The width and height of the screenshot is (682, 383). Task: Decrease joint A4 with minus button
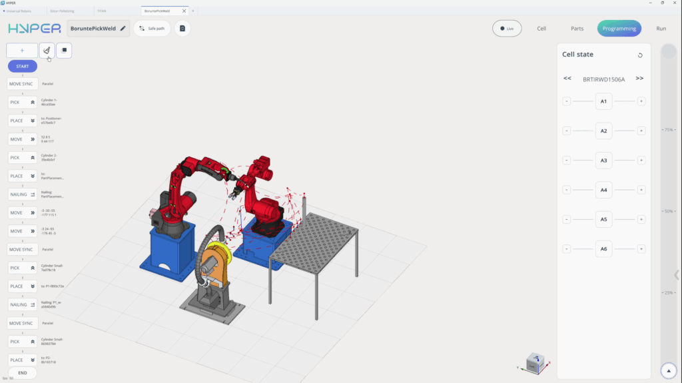[566, 190]
